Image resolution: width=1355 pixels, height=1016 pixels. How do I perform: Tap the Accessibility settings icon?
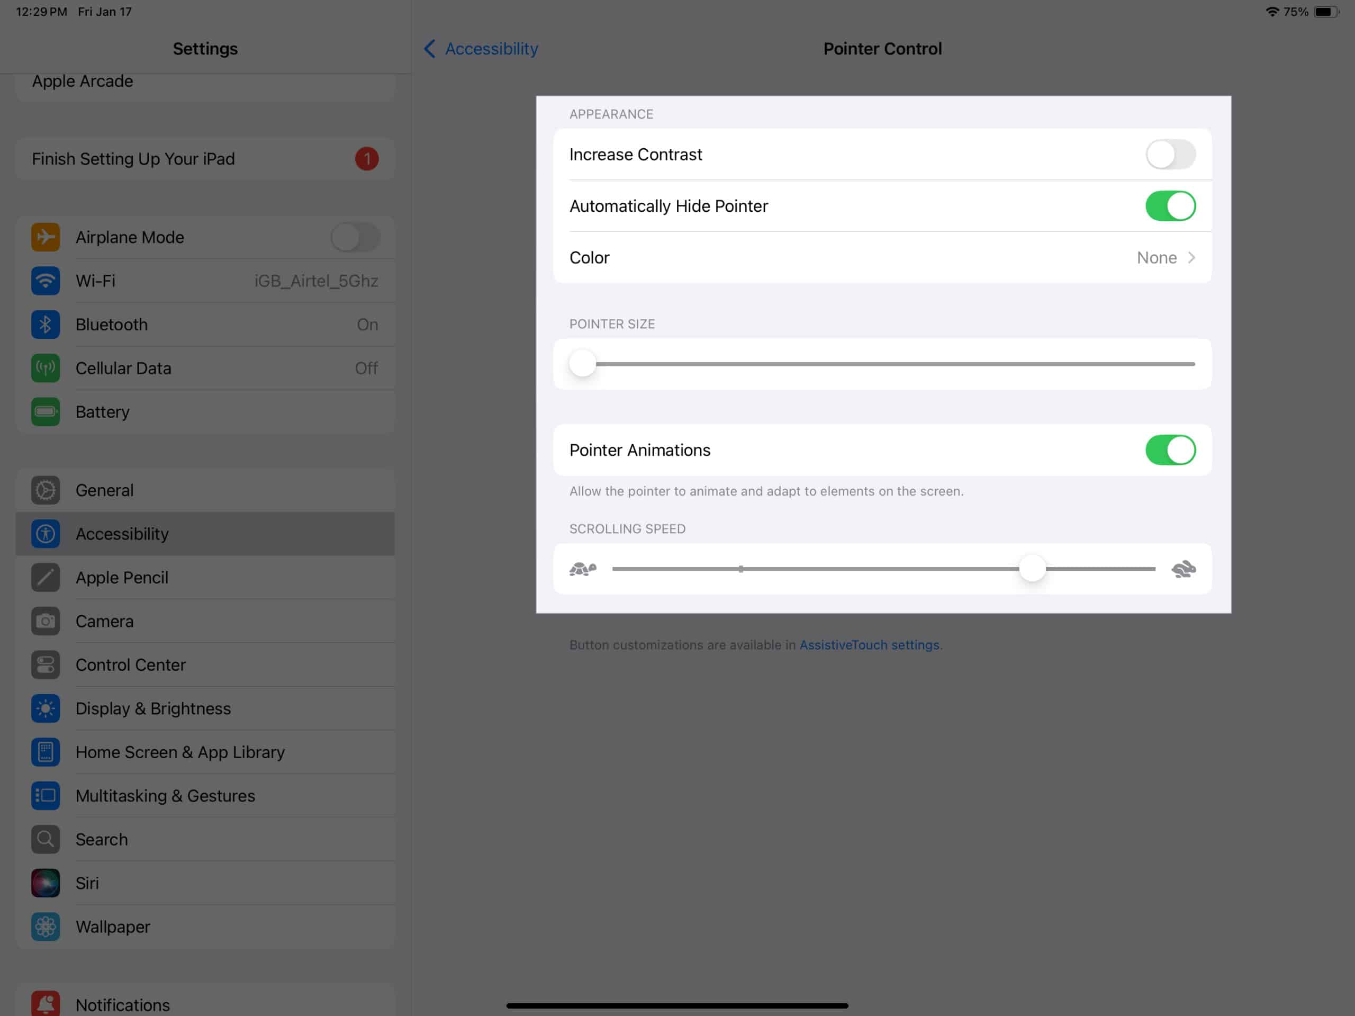pos(45,533)
